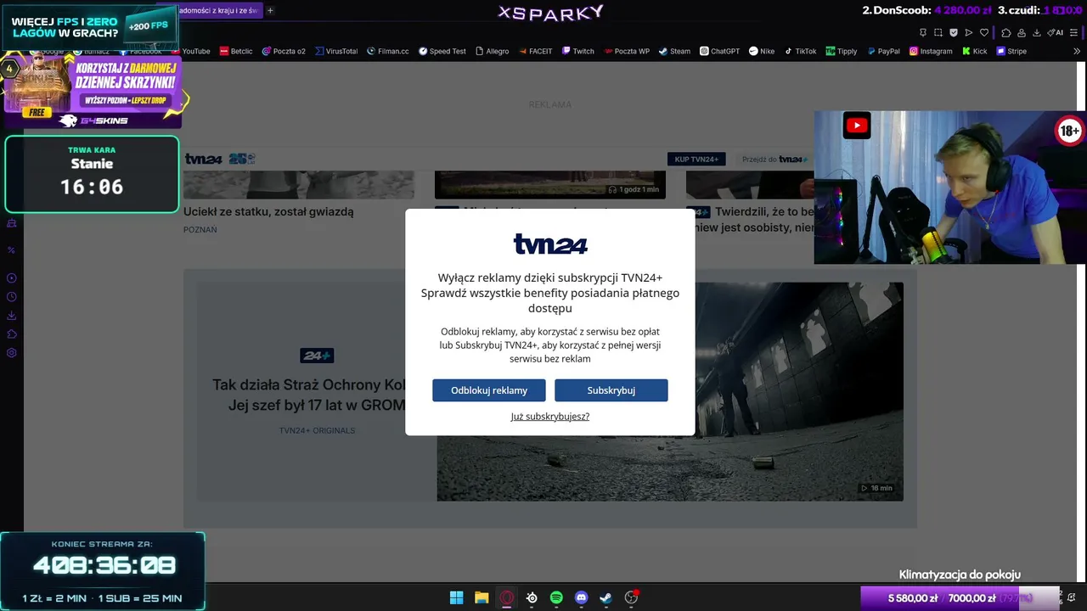Open the Allegro bookmark

[x=493, y=51]
